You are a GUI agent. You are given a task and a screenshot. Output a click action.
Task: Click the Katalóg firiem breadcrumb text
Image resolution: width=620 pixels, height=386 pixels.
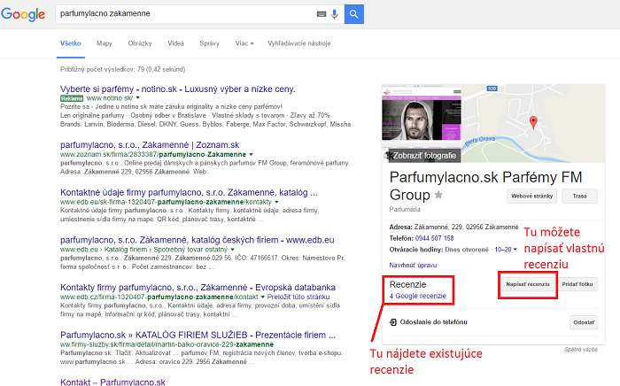click(x=126, y=250)
